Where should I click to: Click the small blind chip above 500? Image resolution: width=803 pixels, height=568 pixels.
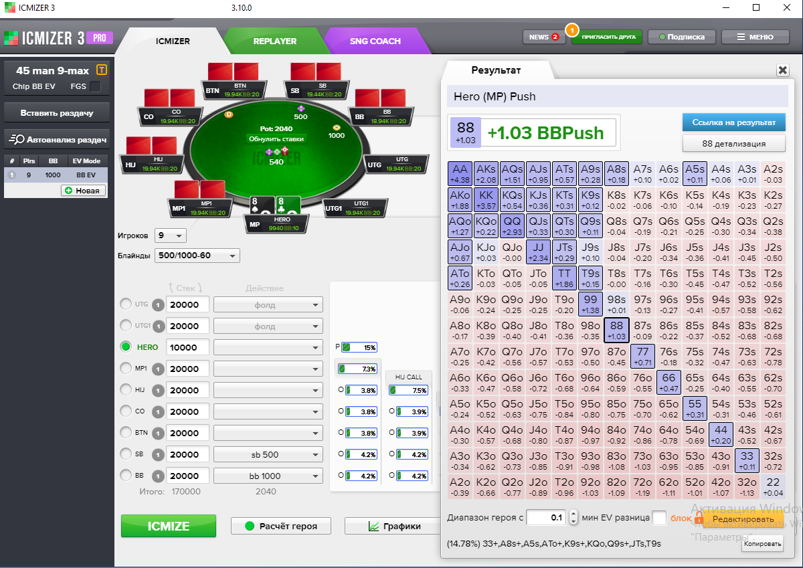point(300,108)
